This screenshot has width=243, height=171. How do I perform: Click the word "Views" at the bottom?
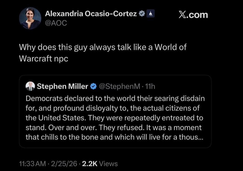click(108, 164)
